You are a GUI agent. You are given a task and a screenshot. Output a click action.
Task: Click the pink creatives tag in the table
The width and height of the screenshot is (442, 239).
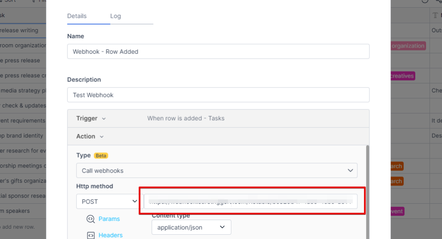click(x=402, y=76)
